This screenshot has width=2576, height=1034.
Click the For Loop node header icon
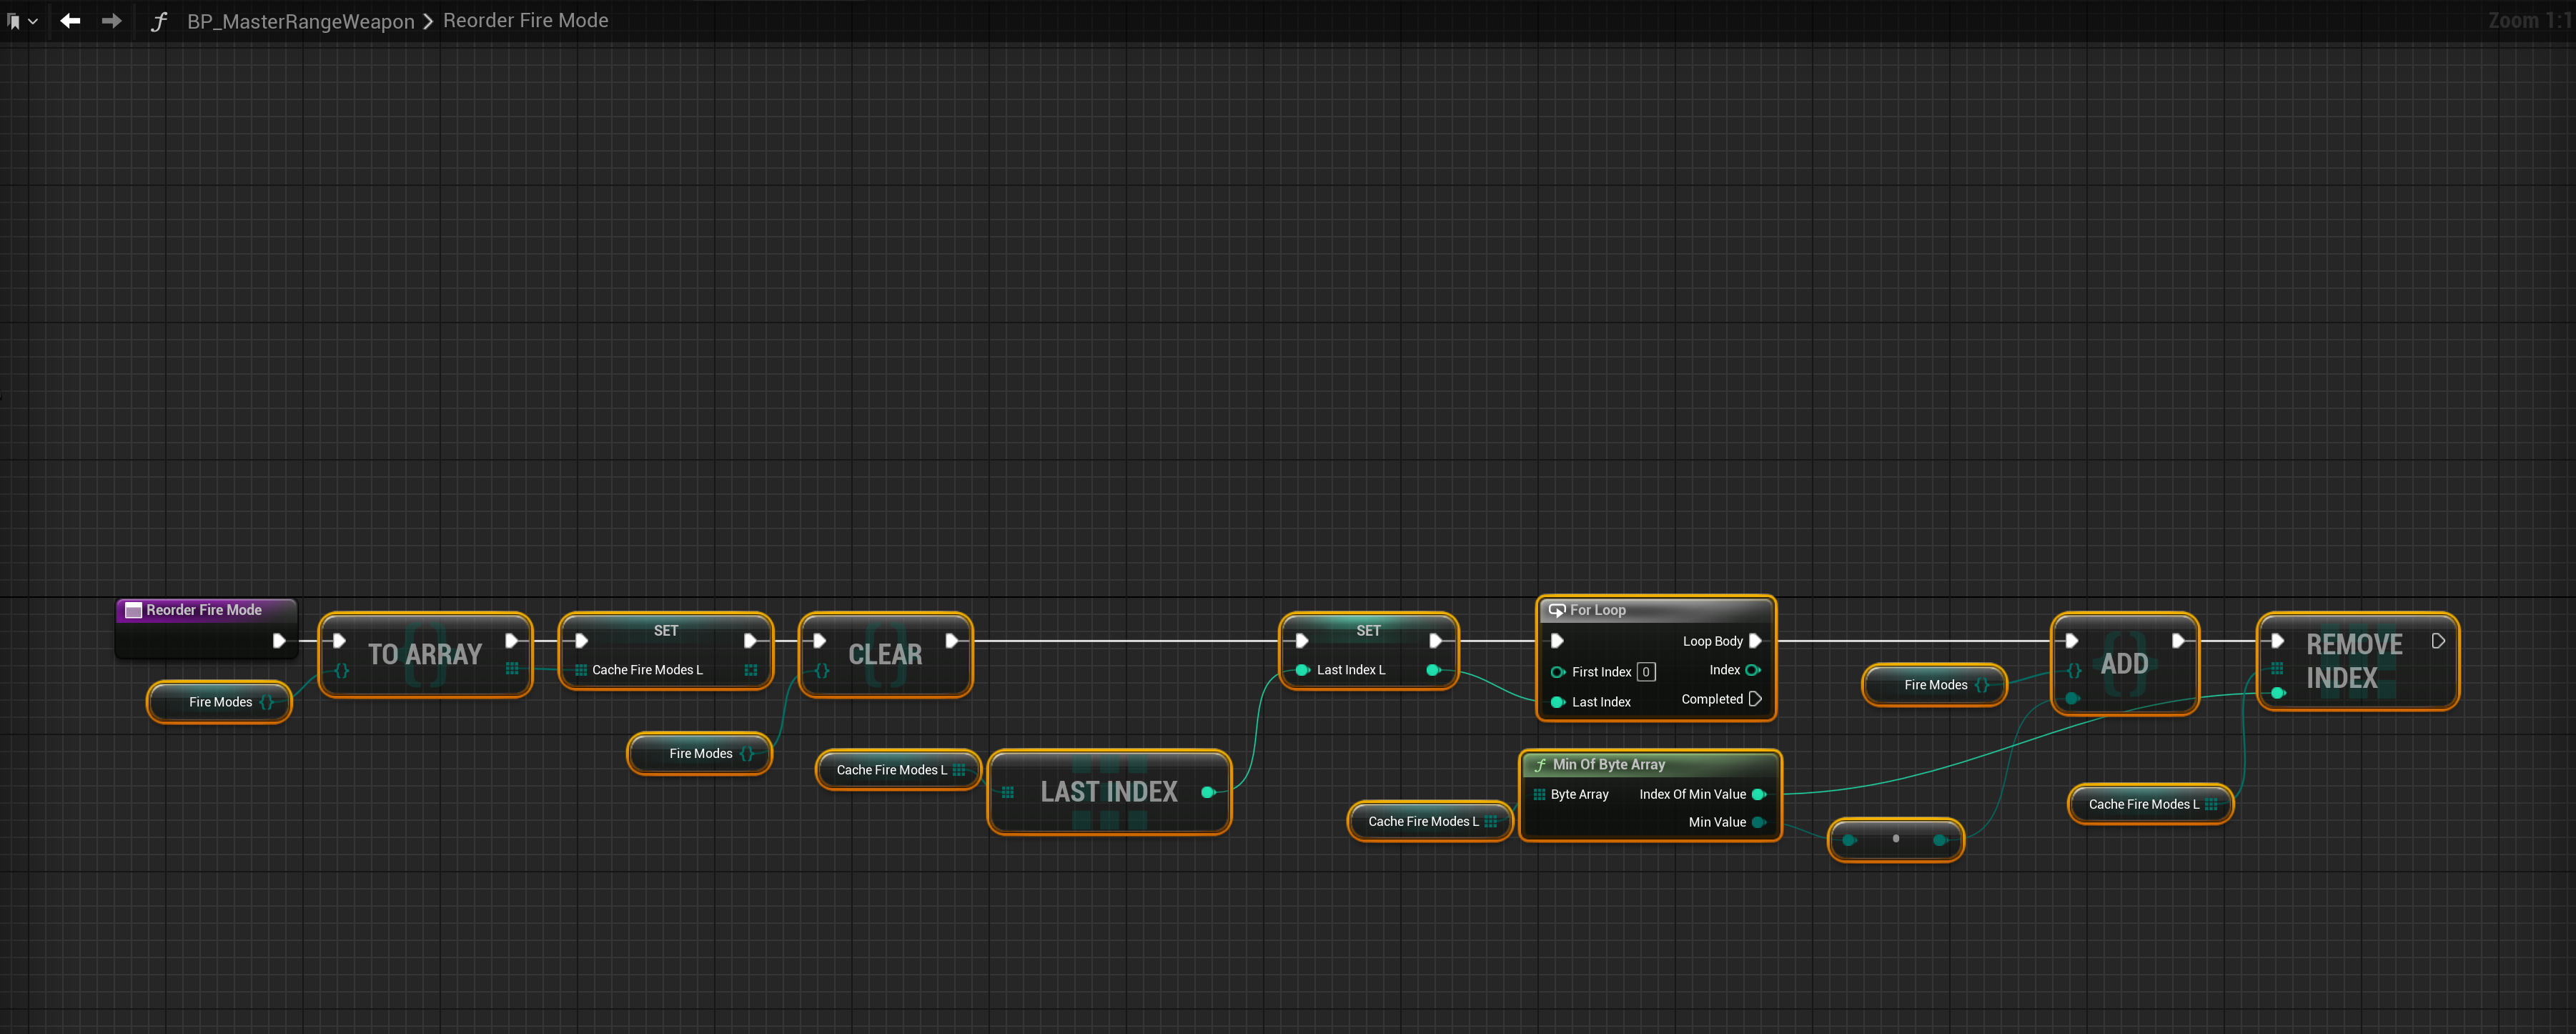point(1557,610)
